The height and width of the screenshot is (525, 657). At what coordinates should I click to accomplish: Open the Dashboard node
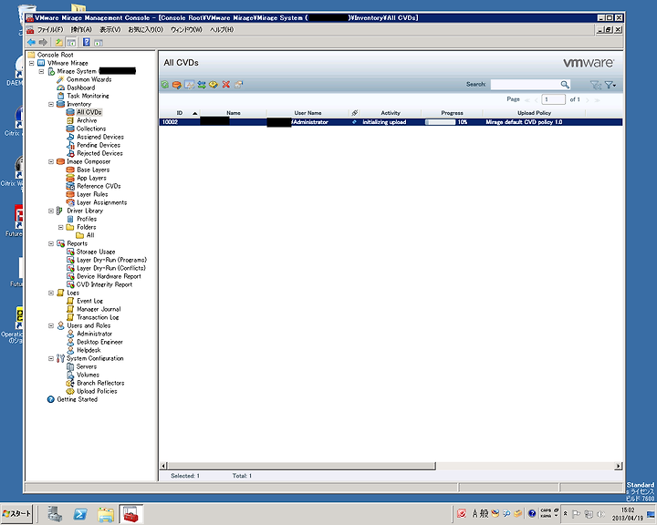(x=81, y=87)
